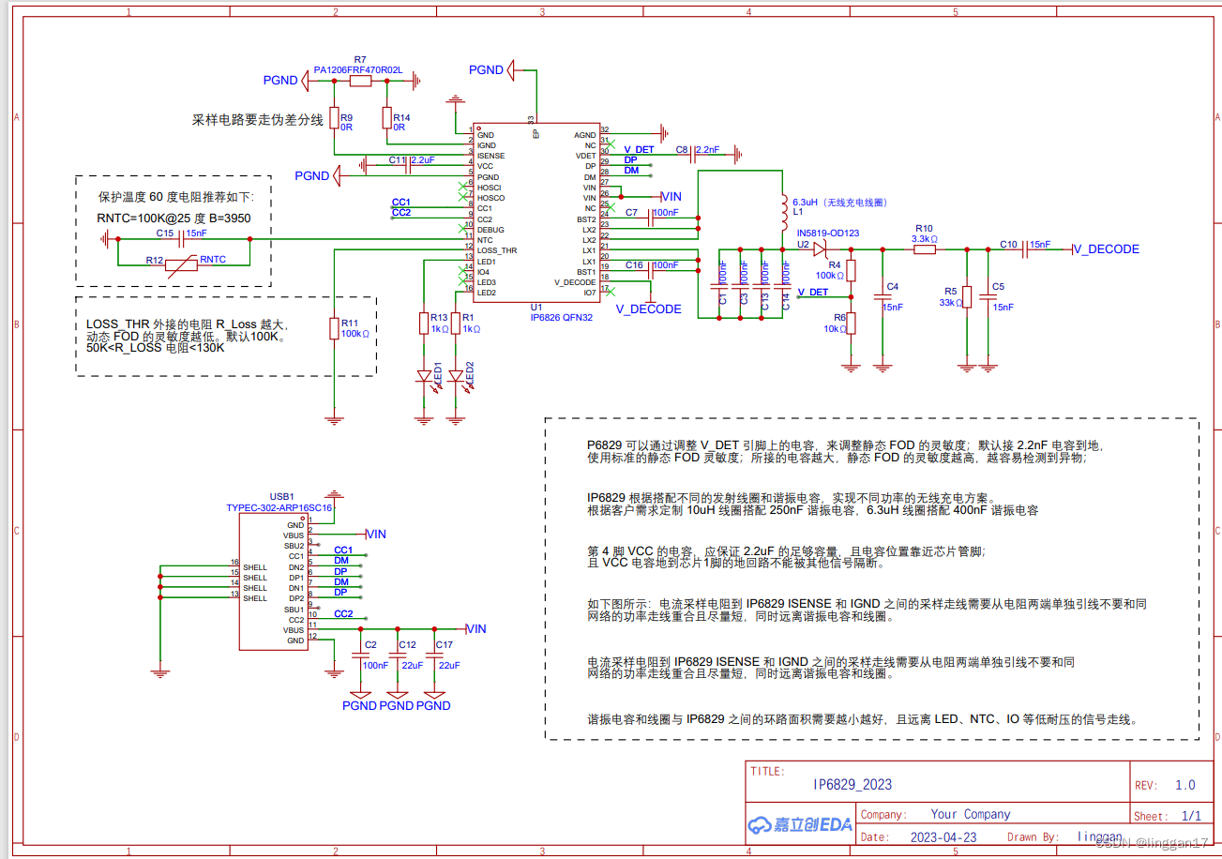Viewport: 1222px width, 859px height.
Task: Click the C8 capacitor label
Action: click(682, 149)
